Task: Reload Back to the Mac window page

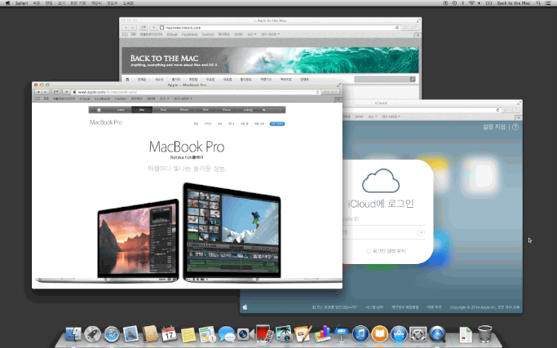Action: coord(397,28)
